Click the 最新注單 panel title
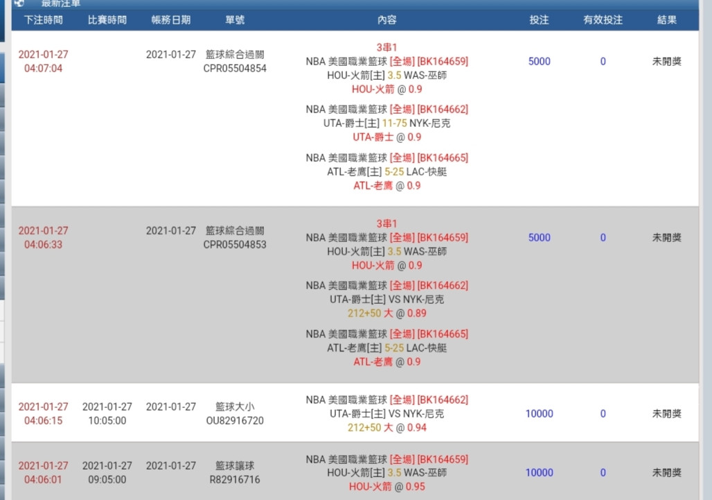The height and width of the screenshot is (500, 712). point(61,3)
